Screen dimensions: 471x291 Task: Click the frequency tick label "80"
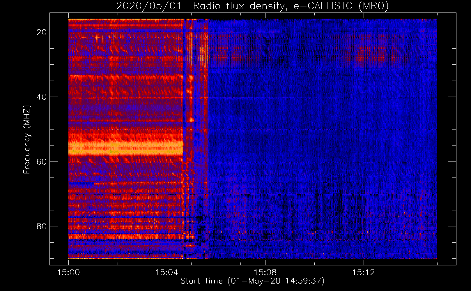pyautogui.click(x=42, y=226)
